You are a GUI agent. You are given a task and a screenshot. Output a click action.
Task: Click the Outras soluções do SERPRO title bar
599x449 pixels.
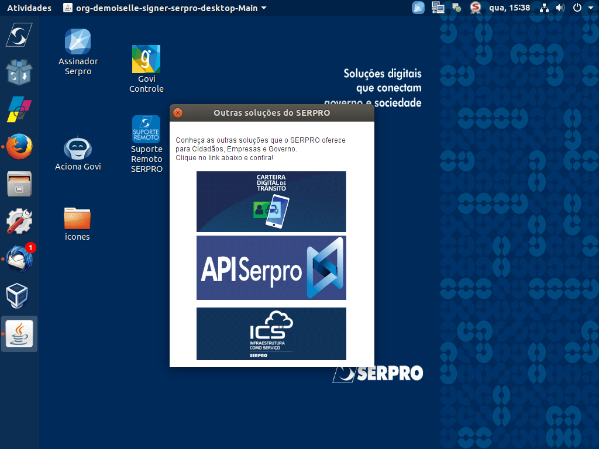coord(271,113)
